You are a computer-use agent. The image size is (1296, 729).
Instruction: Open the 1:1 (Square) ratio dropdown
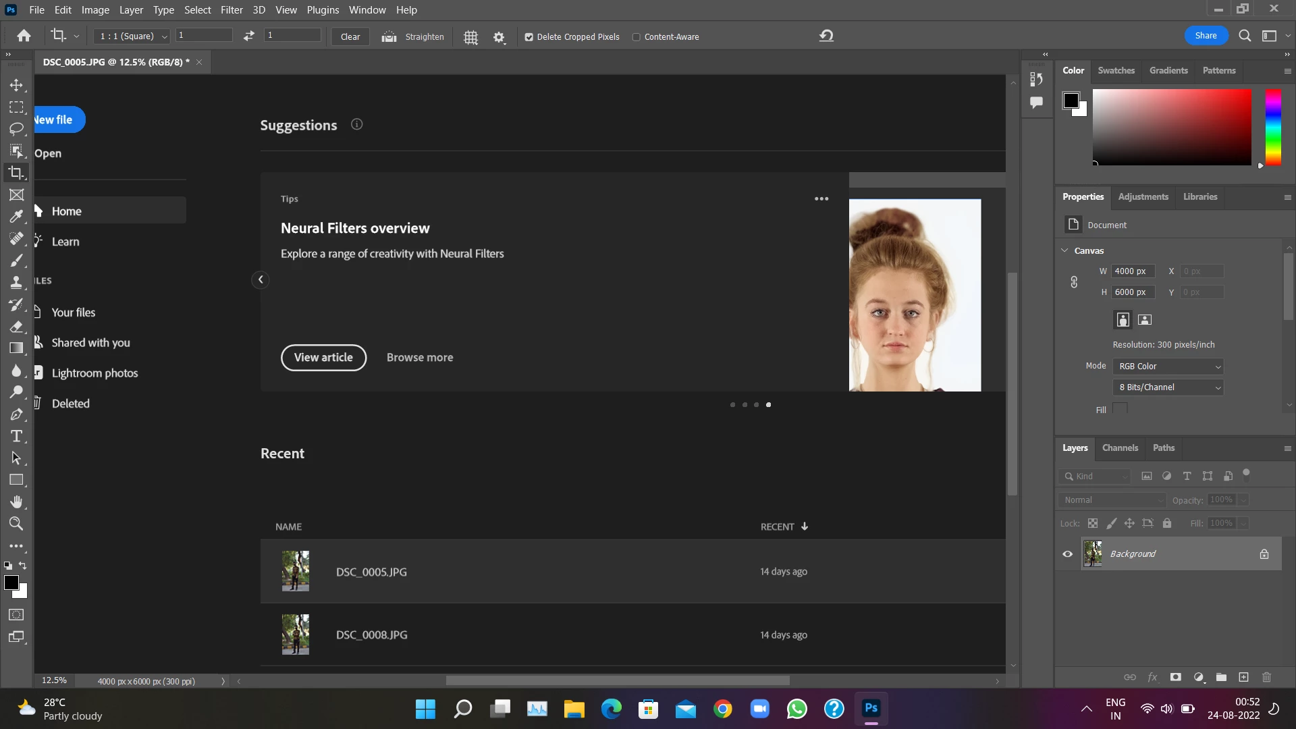coord(132,36)
